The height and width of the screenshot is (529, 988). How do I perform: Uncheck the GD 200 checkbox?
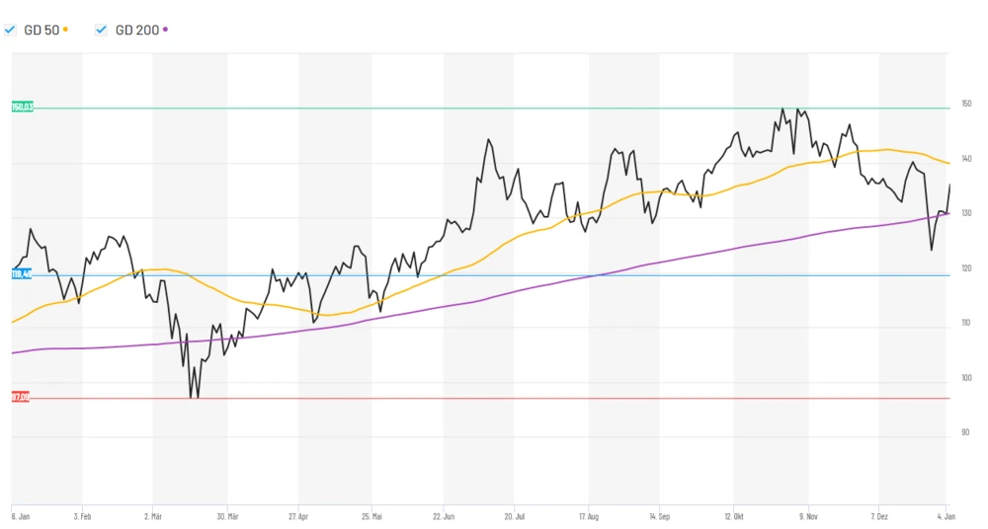point(101,30)
